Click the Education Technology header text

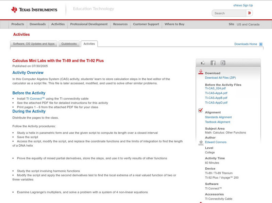(x=93, y=9)
